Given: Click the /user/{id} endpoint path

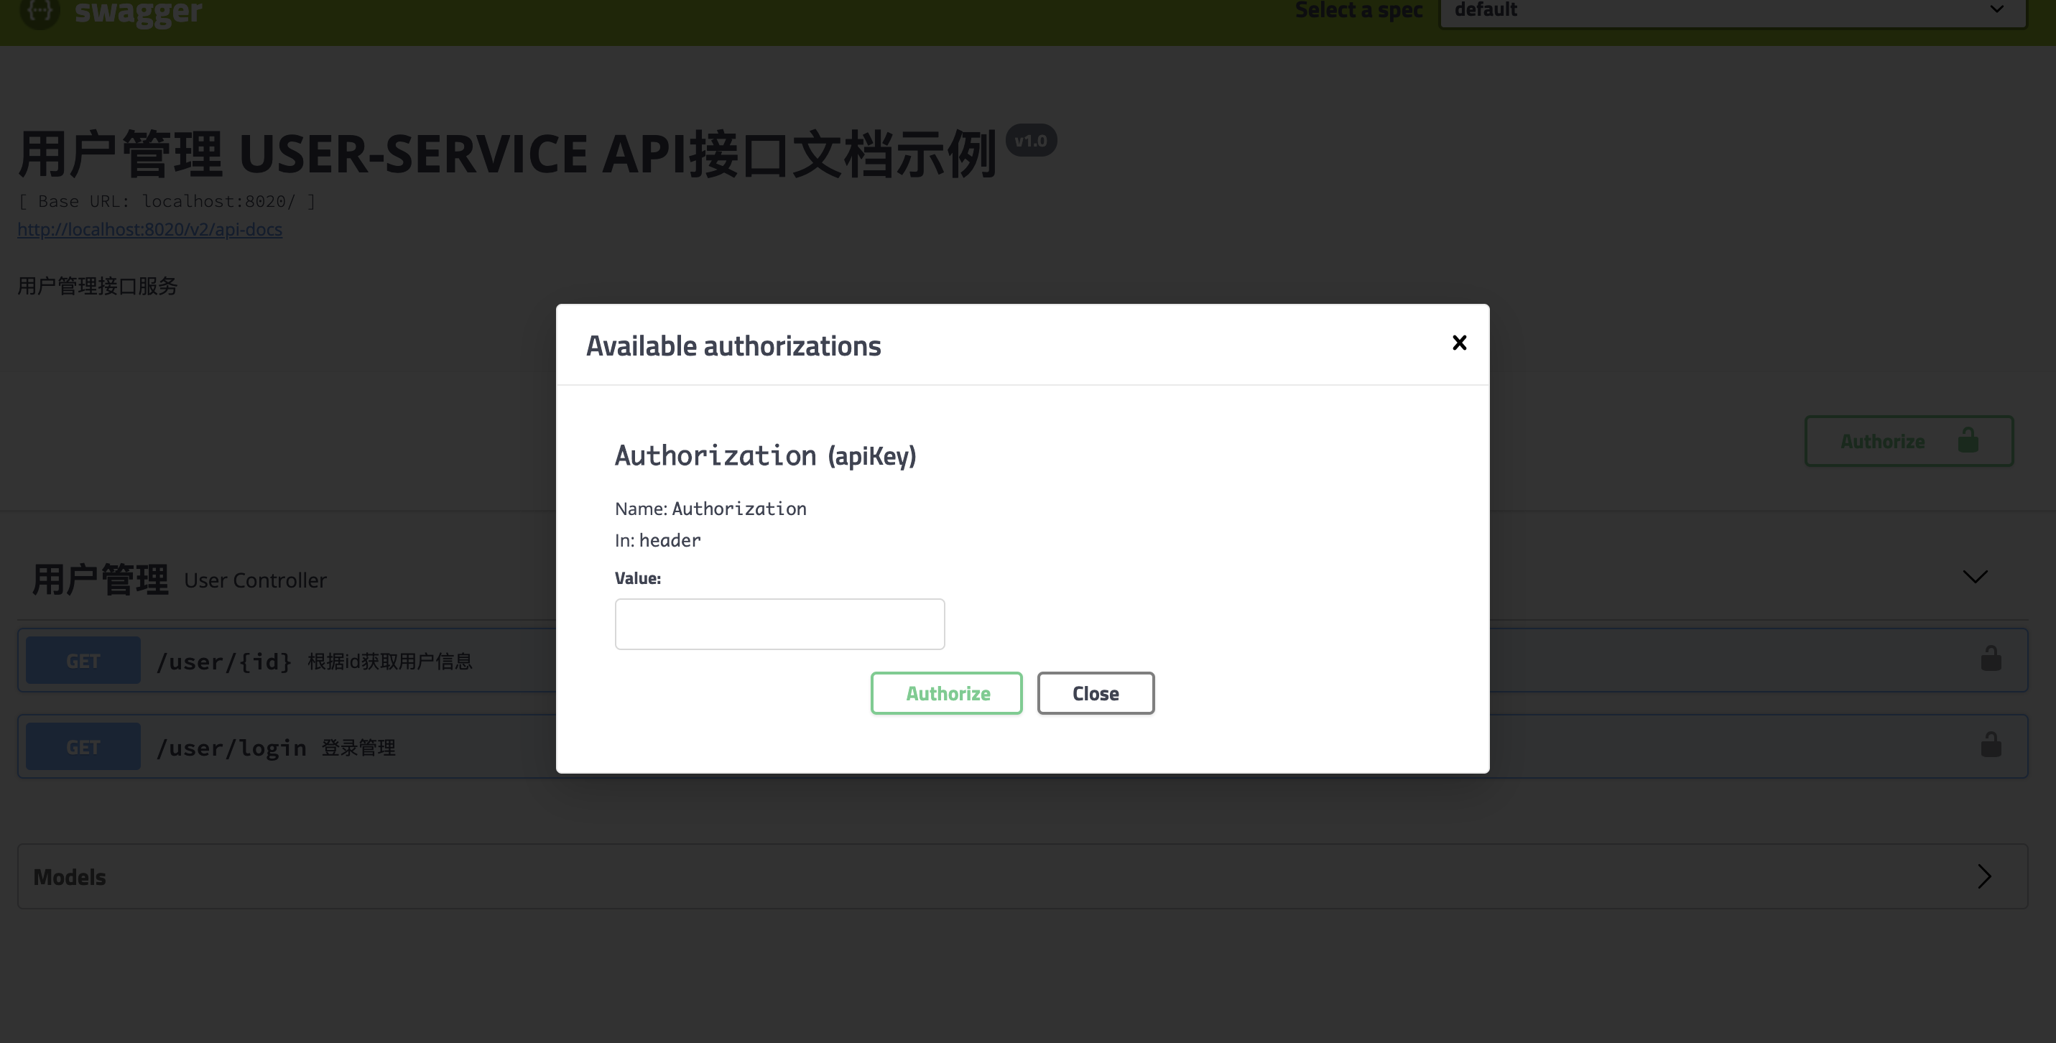Looking at the screenshot, I should point(224,662).
